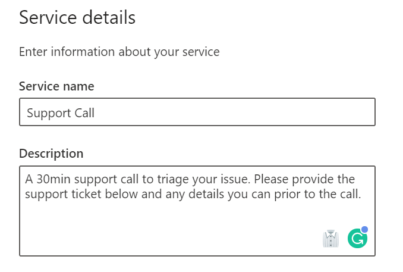Screen dimensions: 403x272
Task: Place cursor after "call." ending the description
Action: coord(363,193)
